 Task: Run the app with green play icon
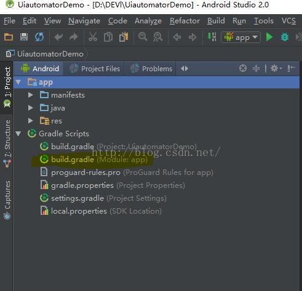coord(269,37)
